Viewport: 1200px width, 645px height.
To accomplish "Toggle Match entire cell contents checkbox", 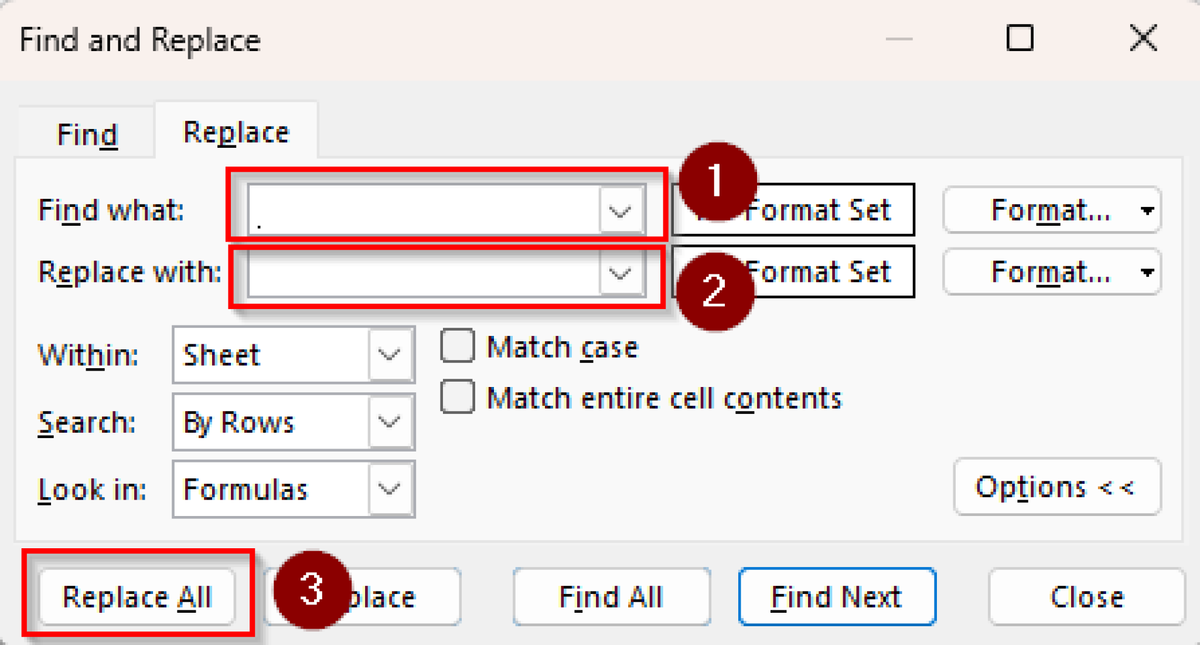I will pos(458,397).
